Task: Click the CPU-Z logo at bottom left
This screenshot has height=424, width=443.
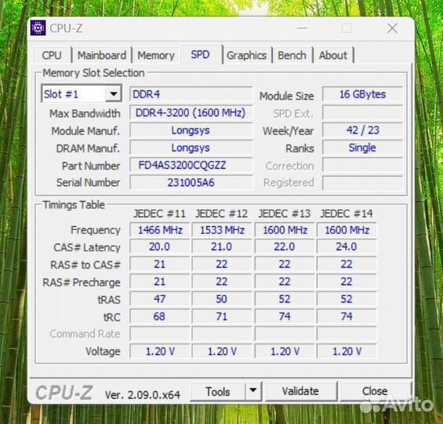Action: (x=64, y=393)
